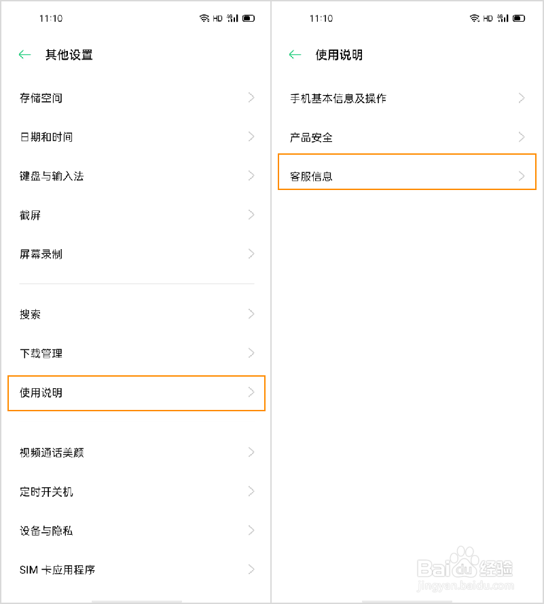Tap back arrow on 其他设置 screen
This screenshot has height=604, width=544.
(24, 55)
